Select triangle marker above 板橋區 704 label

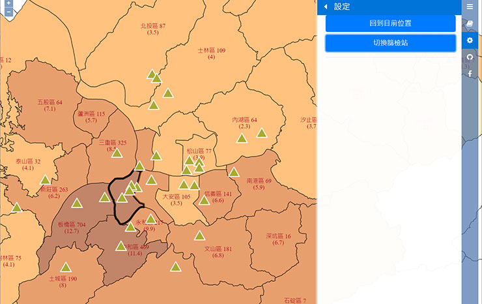tap(77, 204)
